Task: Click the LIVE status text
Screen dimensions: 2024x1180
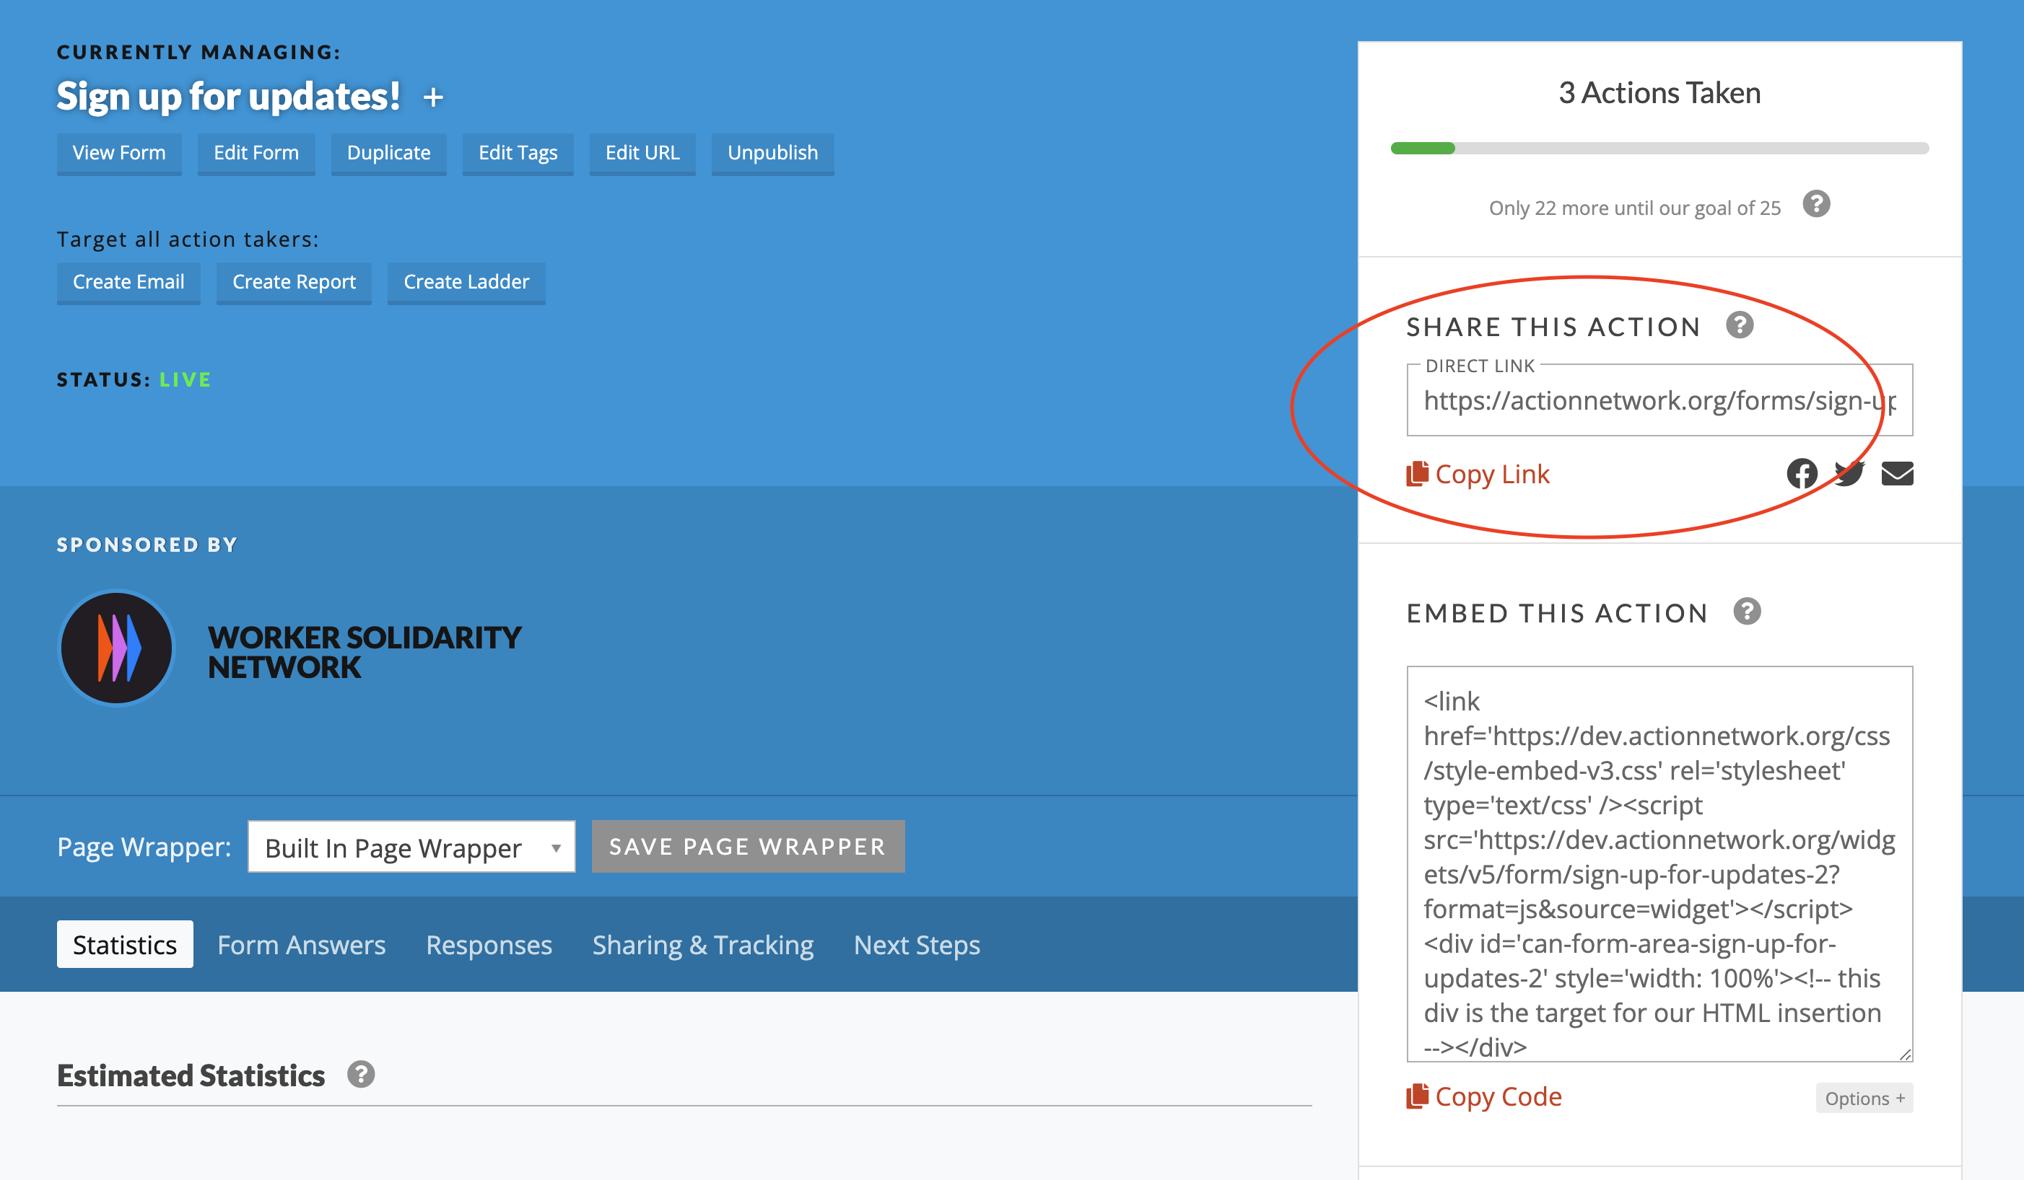Action: click(x=185, y=379)
